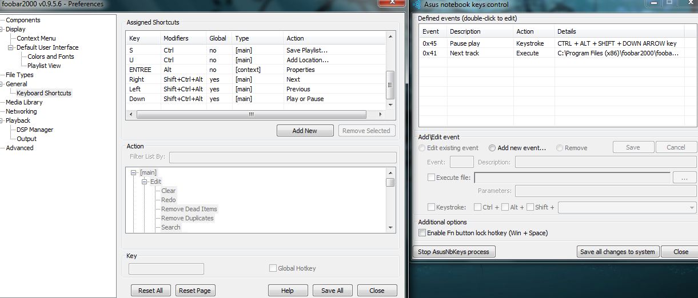Collapse the Display tree node
698x298 pixels.
coord(2,29)
